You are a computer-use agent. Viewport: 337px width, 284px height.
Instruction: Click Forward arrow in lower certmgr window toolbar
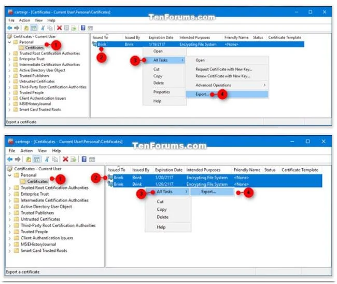(x=18, y=159)
